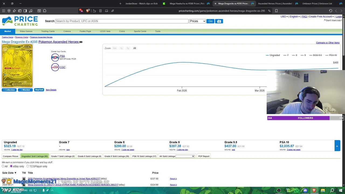
Task: Open taskbar search magnifier
Action: tap(332, 190)
